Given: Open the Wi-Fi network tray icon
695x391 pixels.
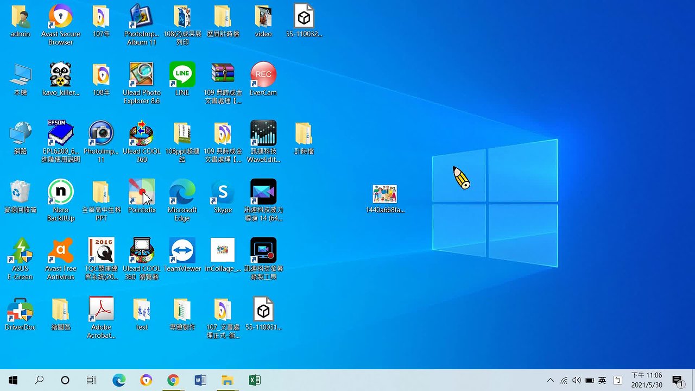Looking at the screenshot, I should click(564, 380).
